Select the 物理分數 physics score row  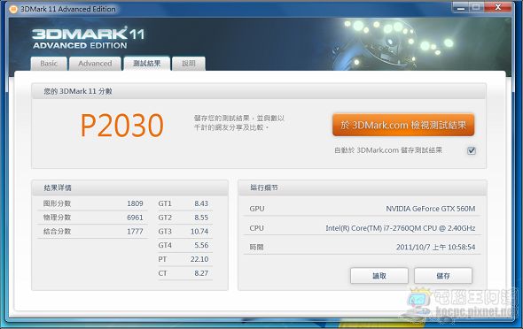click(x=93, y=218)
